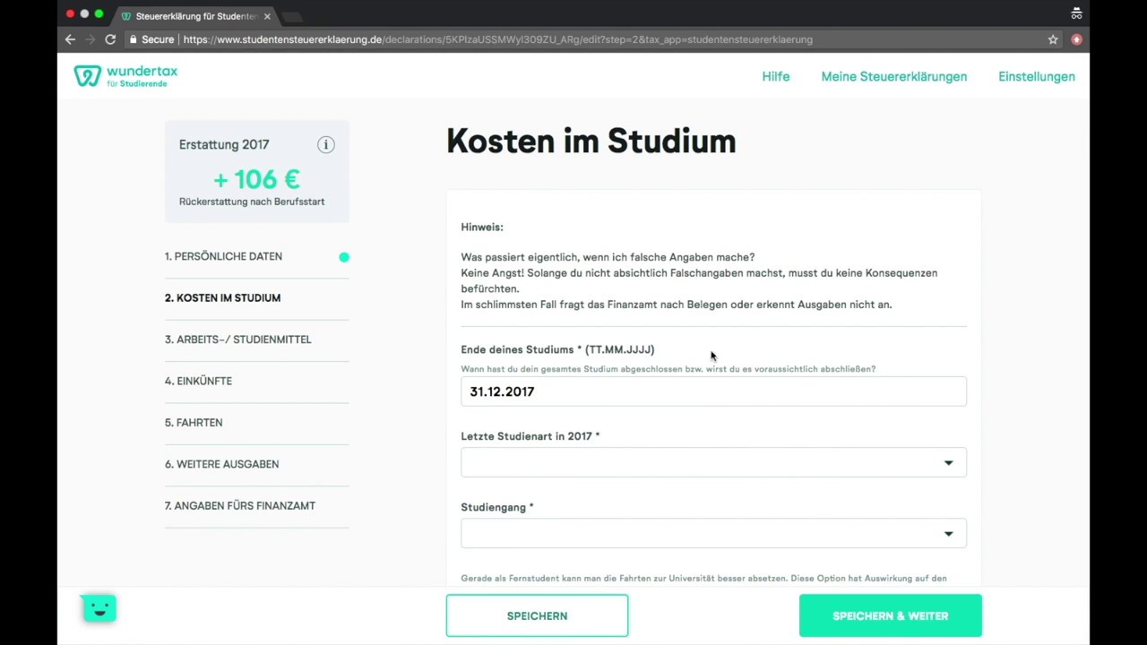Click the Ende deines Studiums date field

[713, 391]
